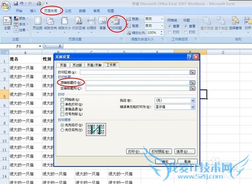Open the quick access toolbar customize arrow
The width and height of the screenshot is (252, 184).
[x=46, y=4]
